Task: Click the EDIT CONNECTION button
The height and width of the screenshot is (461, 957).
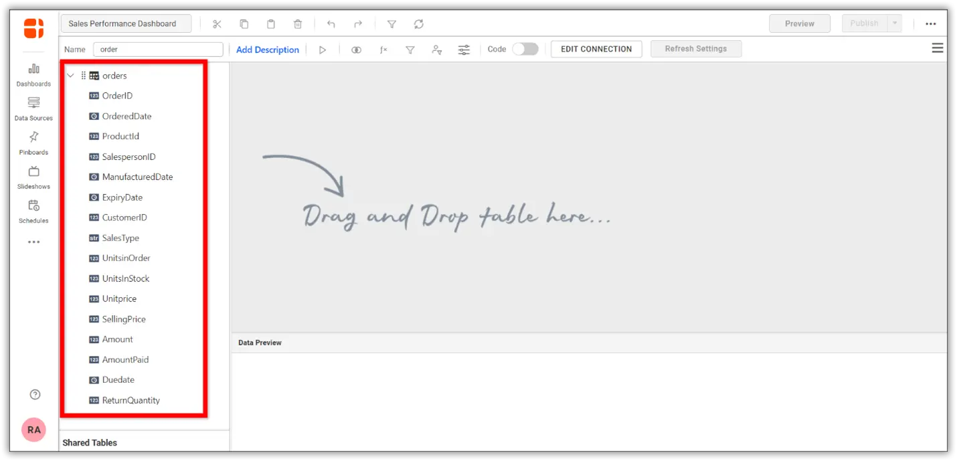Action: 596,49
